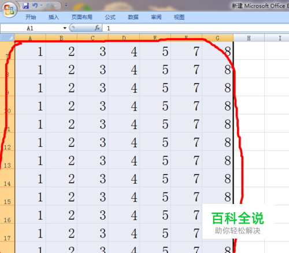The width and height of the screenshot is (289, 253).
Task: Click cell with 3 in row 12
Action: [x=93, y=142]
